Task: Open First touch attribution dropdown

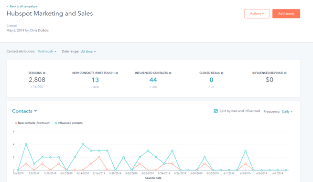Action: 47,51
